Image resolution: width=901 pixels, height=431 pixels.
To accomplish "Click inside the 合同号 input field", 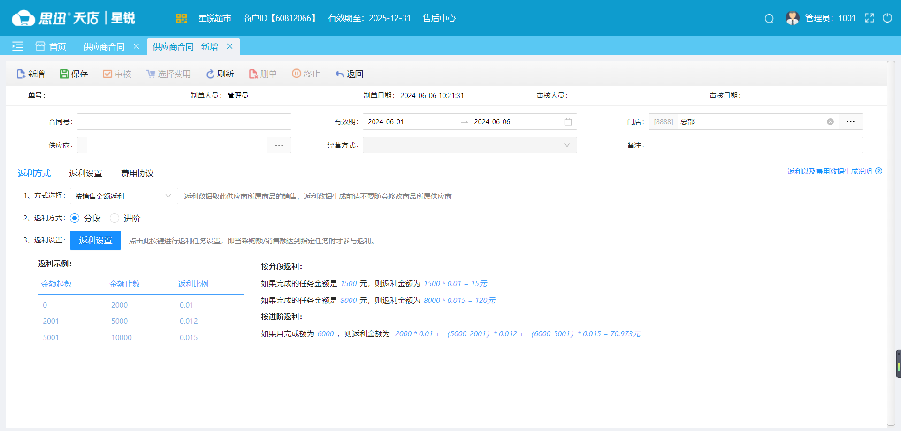I will tap(184, 121).
